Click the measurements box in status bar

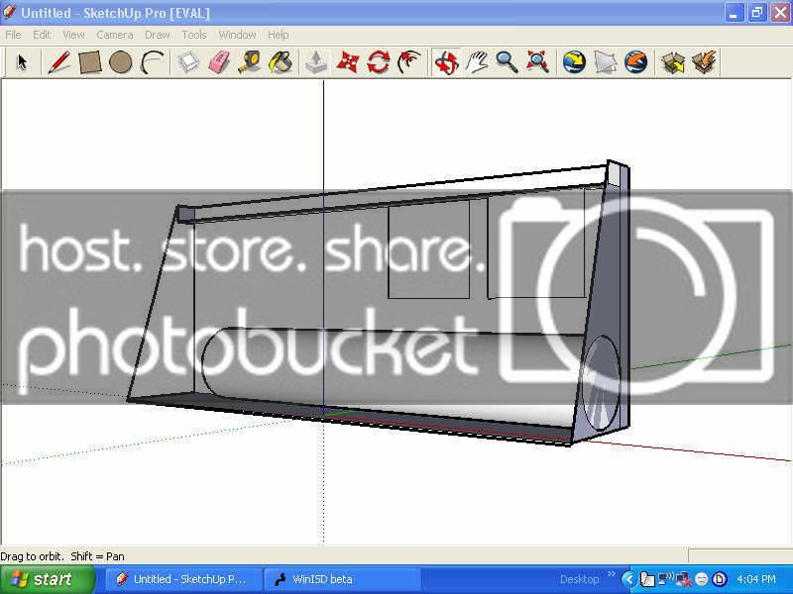point(740,555)
